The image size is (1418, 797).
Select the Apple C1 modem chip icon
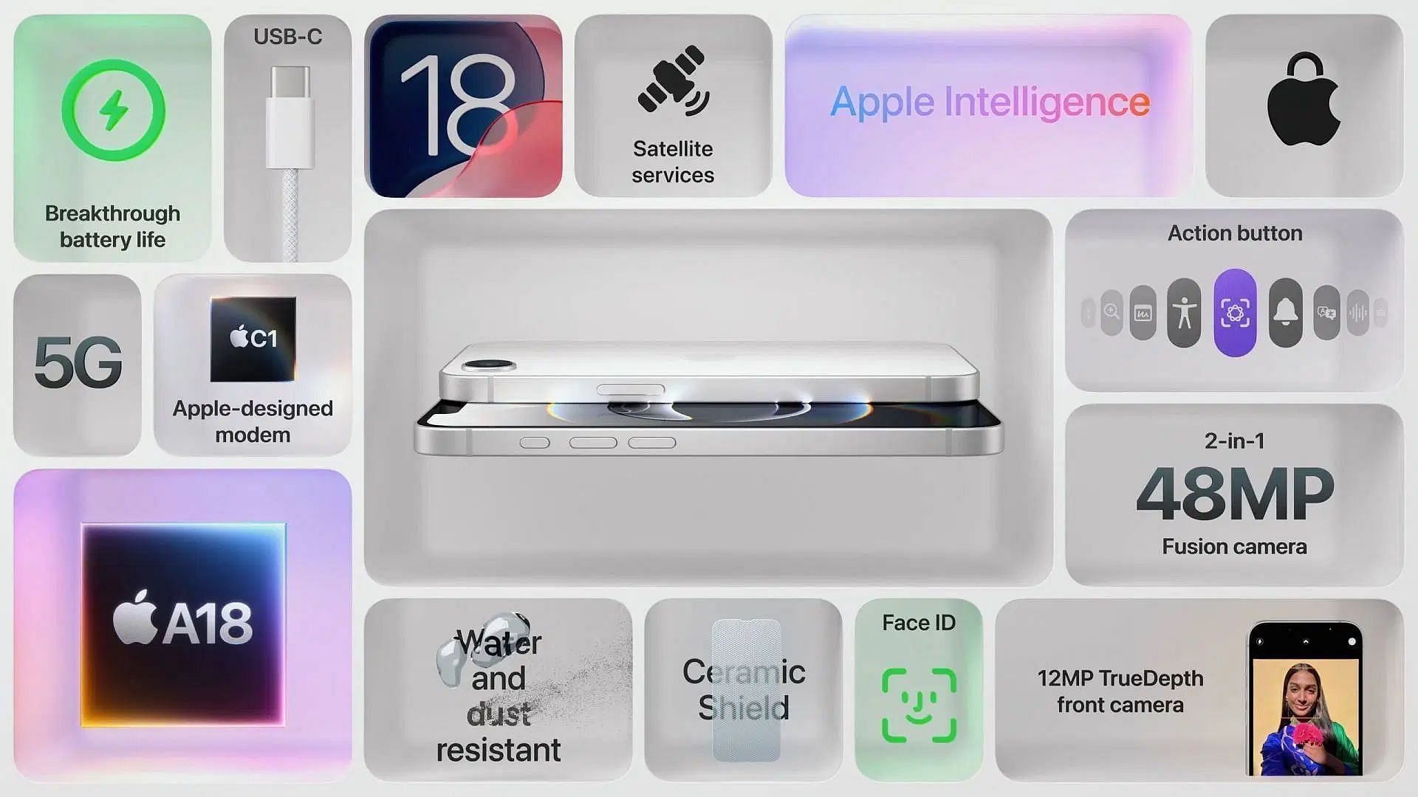pos(256,338)
